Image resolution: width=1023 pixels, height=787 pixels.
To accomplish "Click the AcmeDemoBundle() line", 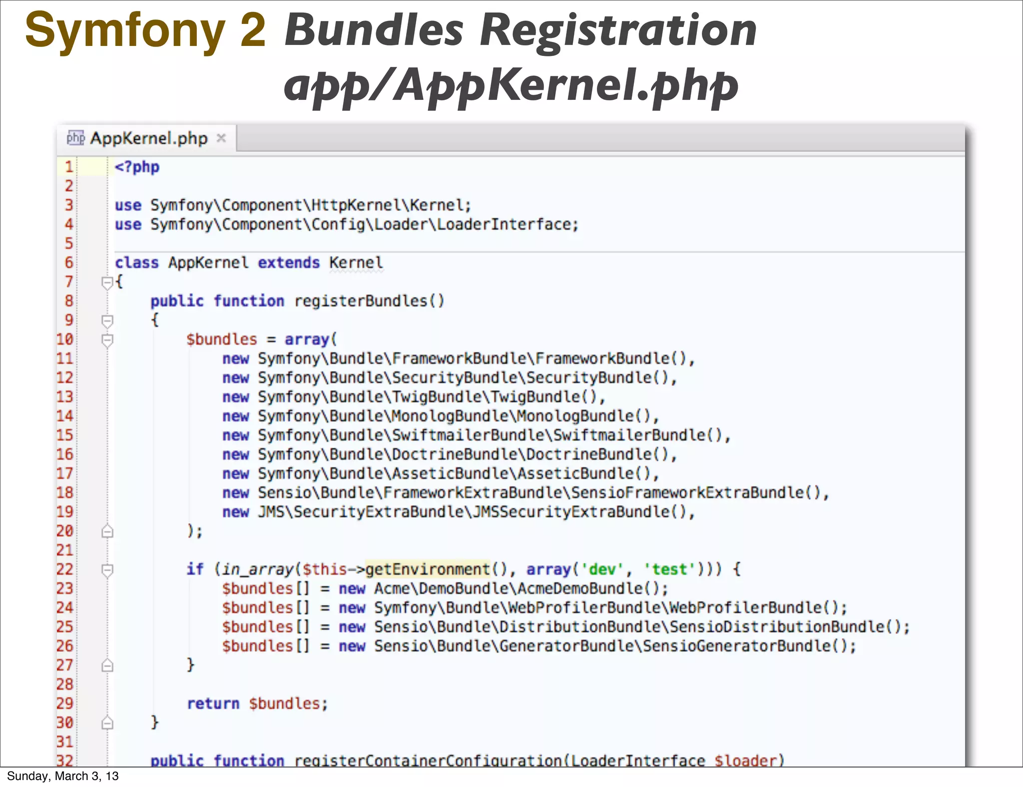I will pyautogui.click(x=445, y=589).
